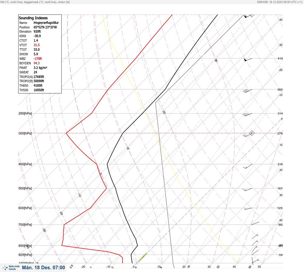Click TROPO(A) value '27685ft'
This screenshot has width=304, height=272.
[39, 77]
